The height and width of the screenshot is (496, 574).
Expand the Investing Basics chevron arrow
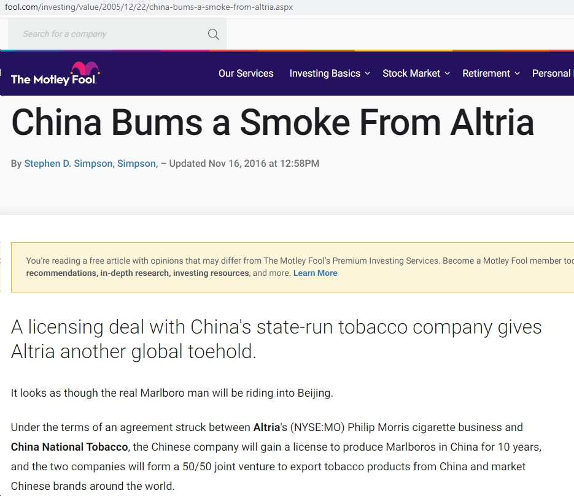(368, 74)
